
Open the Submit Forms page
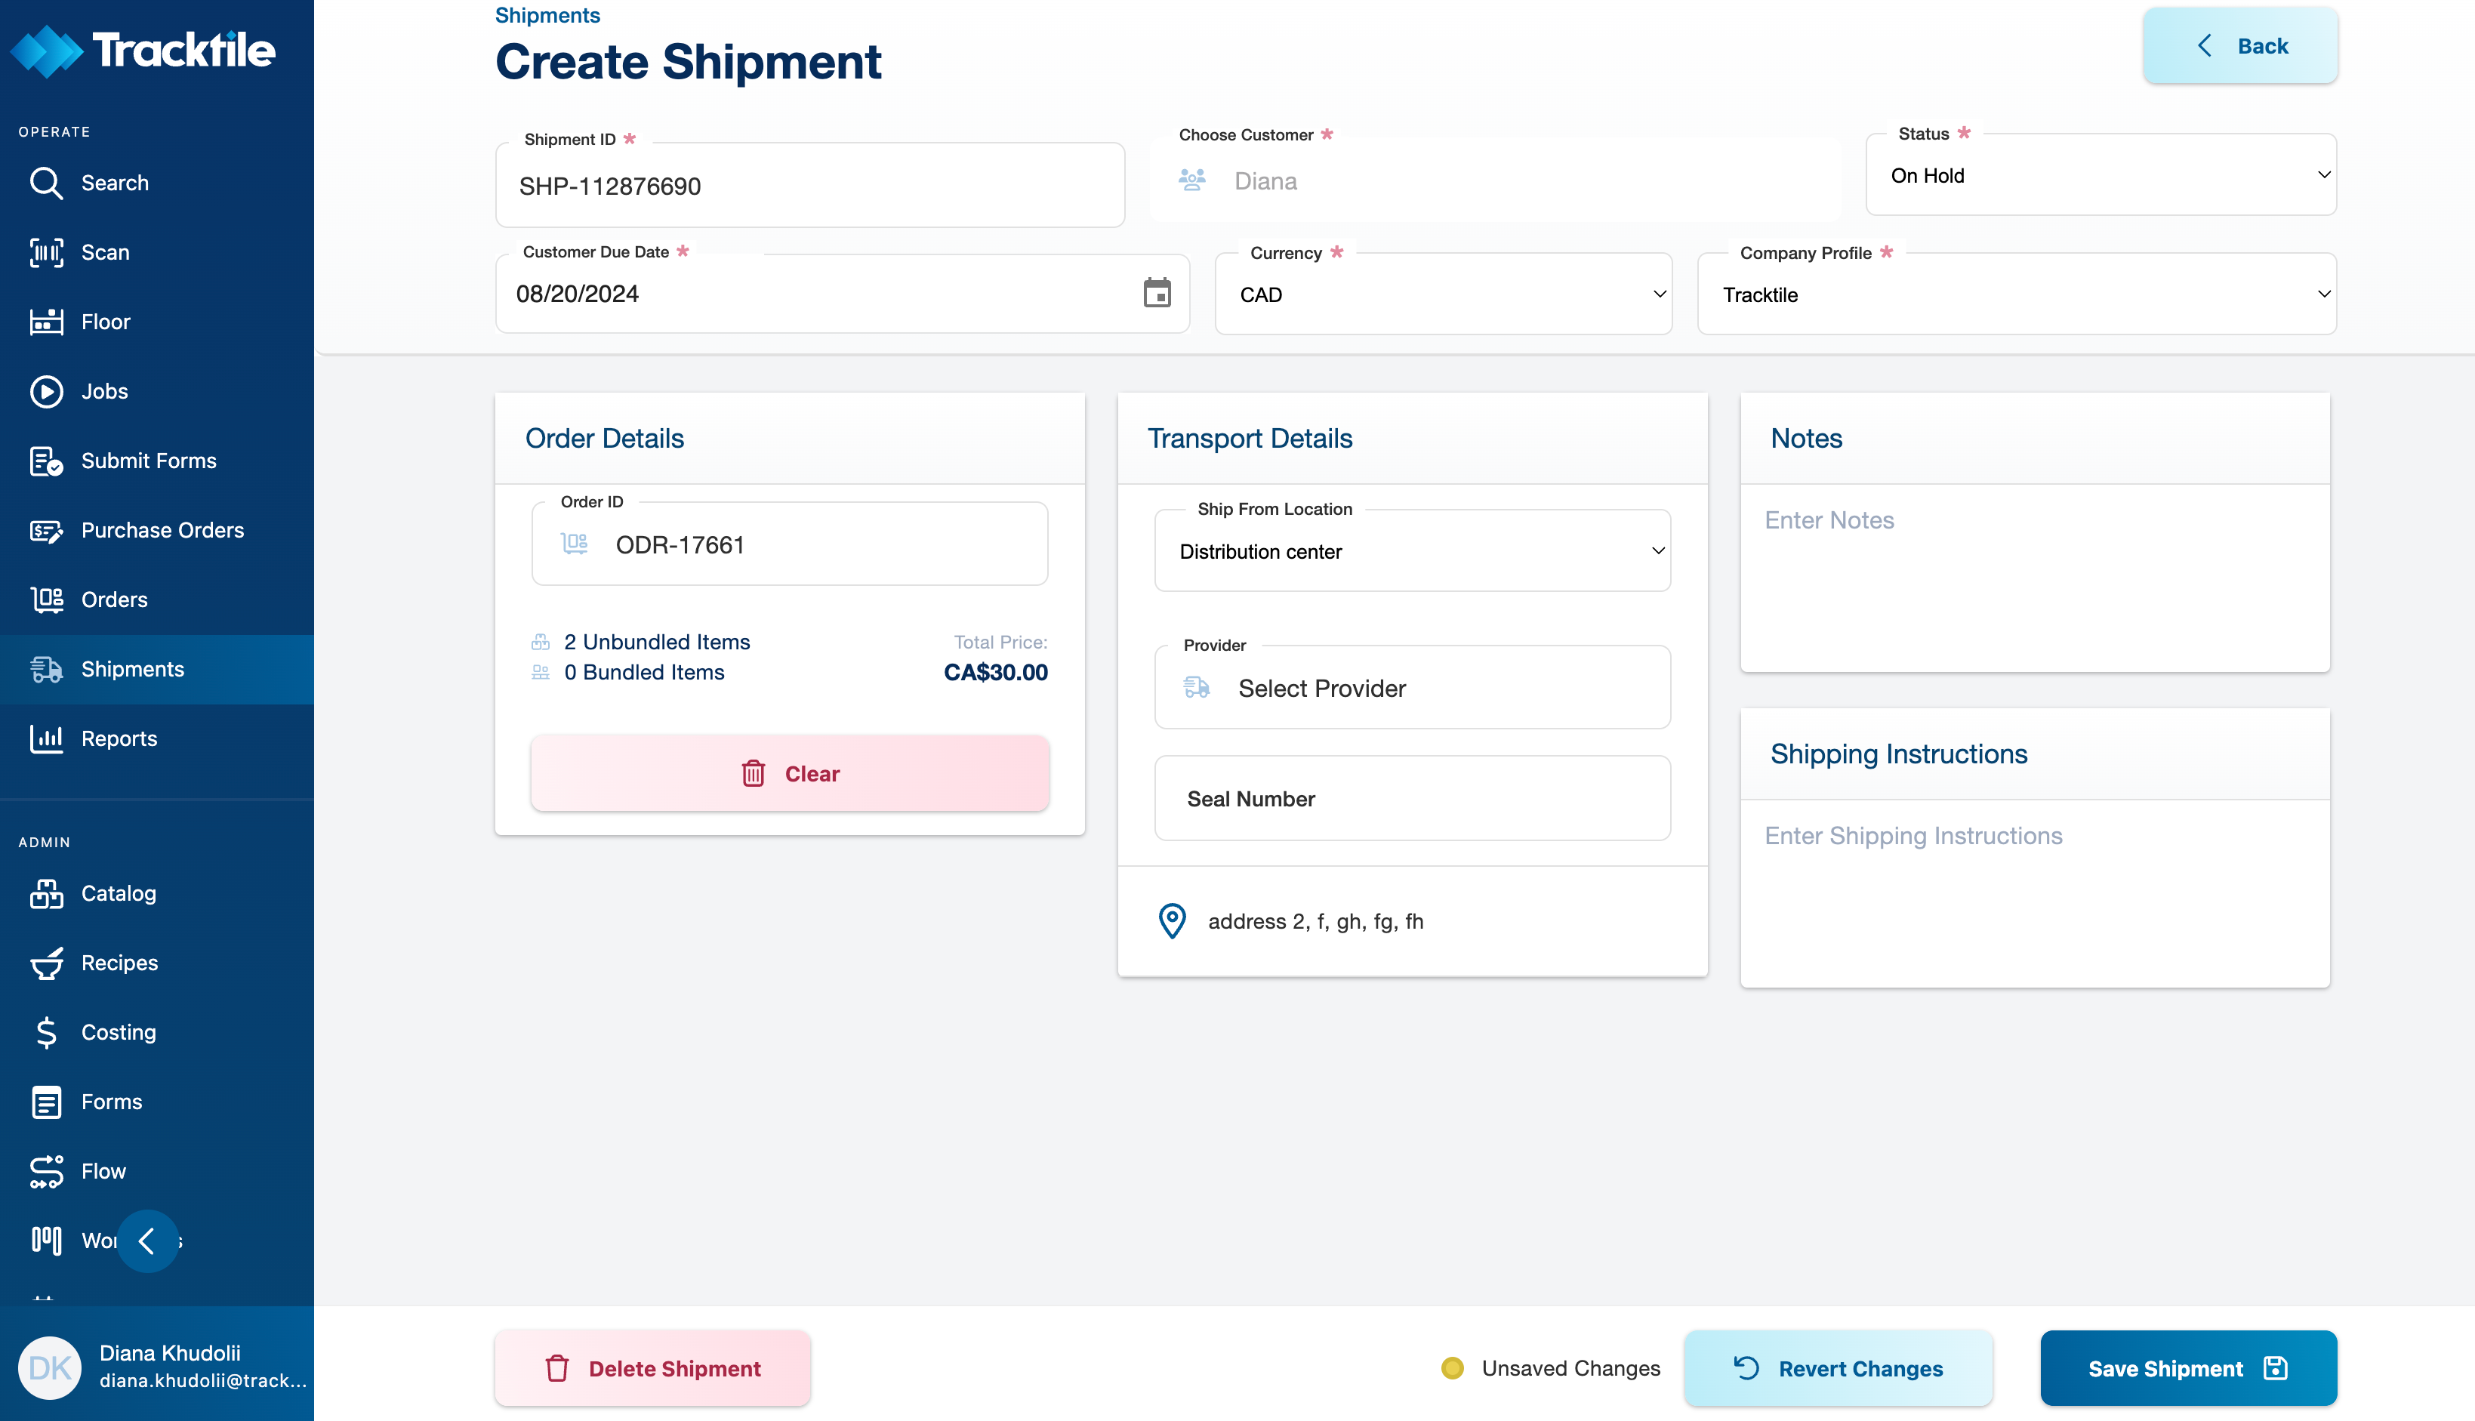pos(148,461)
